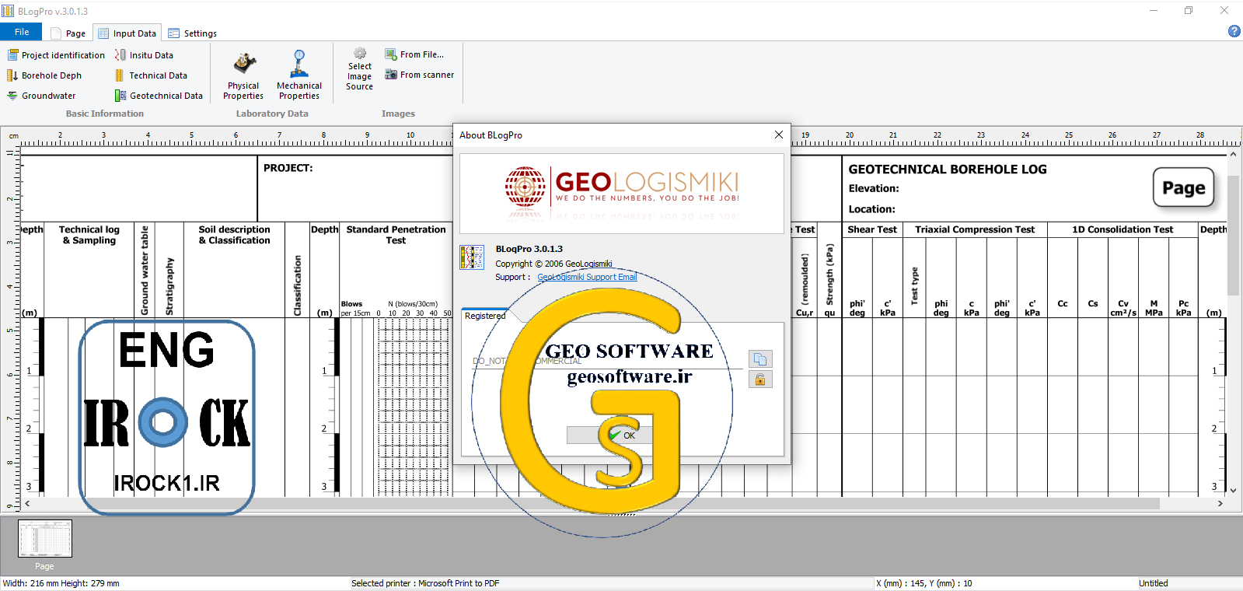Screen dimensions: 1243x591
Task: Open the Groundwater data entry
Action: (x=42, y=96)
